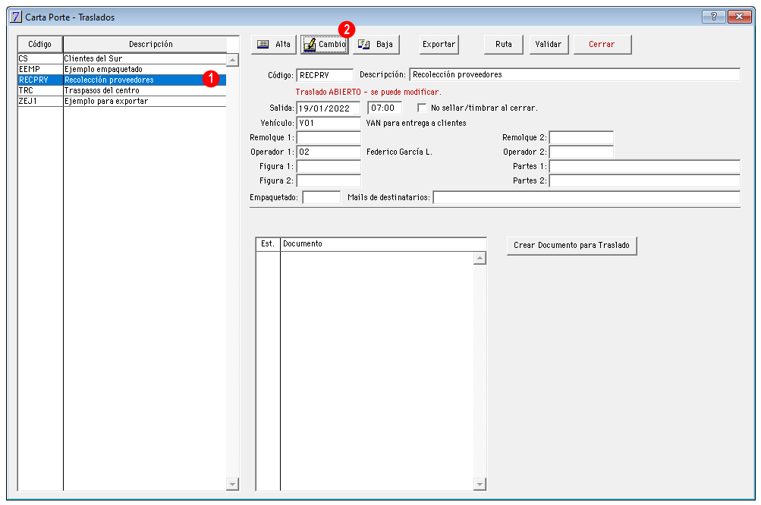The height and width of the screenshot is (505, 761).
Task: Click the red Cerrar button
Action: 602,44
